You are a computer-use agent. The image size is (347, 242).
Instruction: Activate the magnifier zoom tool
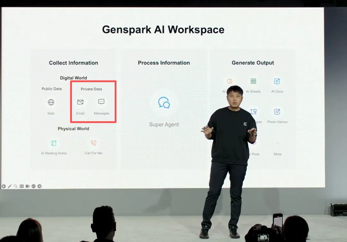[15, 186]
